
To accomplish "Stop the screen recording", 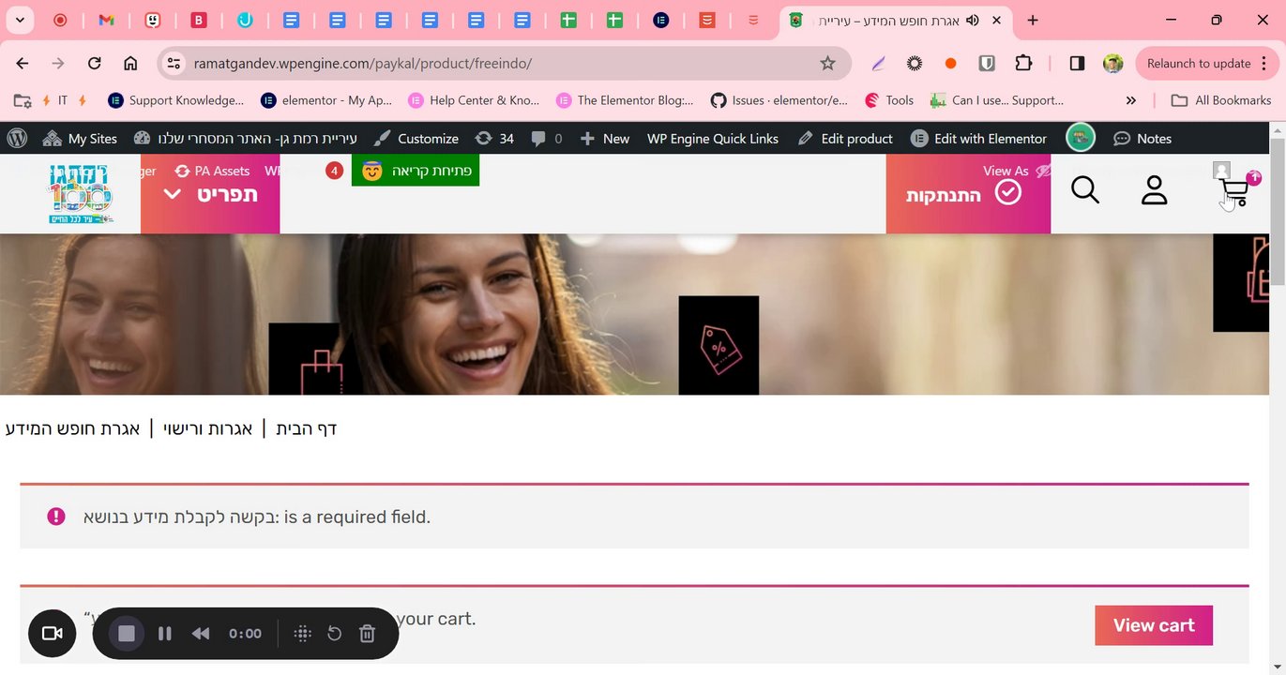I will pyautogui.click(x=127, y=634).
